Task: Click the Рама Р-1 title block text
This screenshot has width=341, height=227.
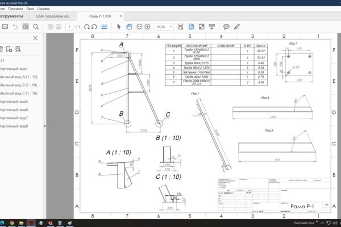Action: point(302,207)
